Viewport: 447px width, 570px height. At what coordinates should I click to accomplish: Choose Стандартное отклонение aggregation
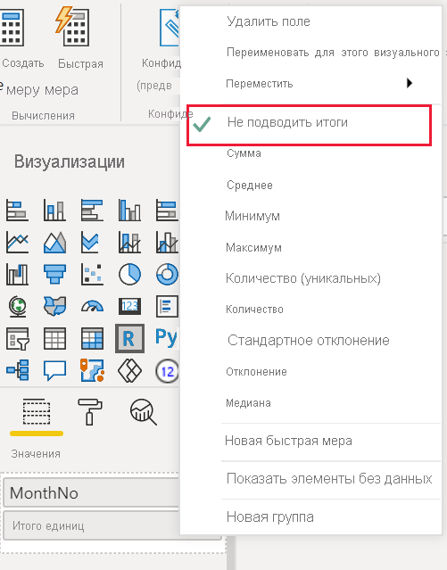[309, 340]
